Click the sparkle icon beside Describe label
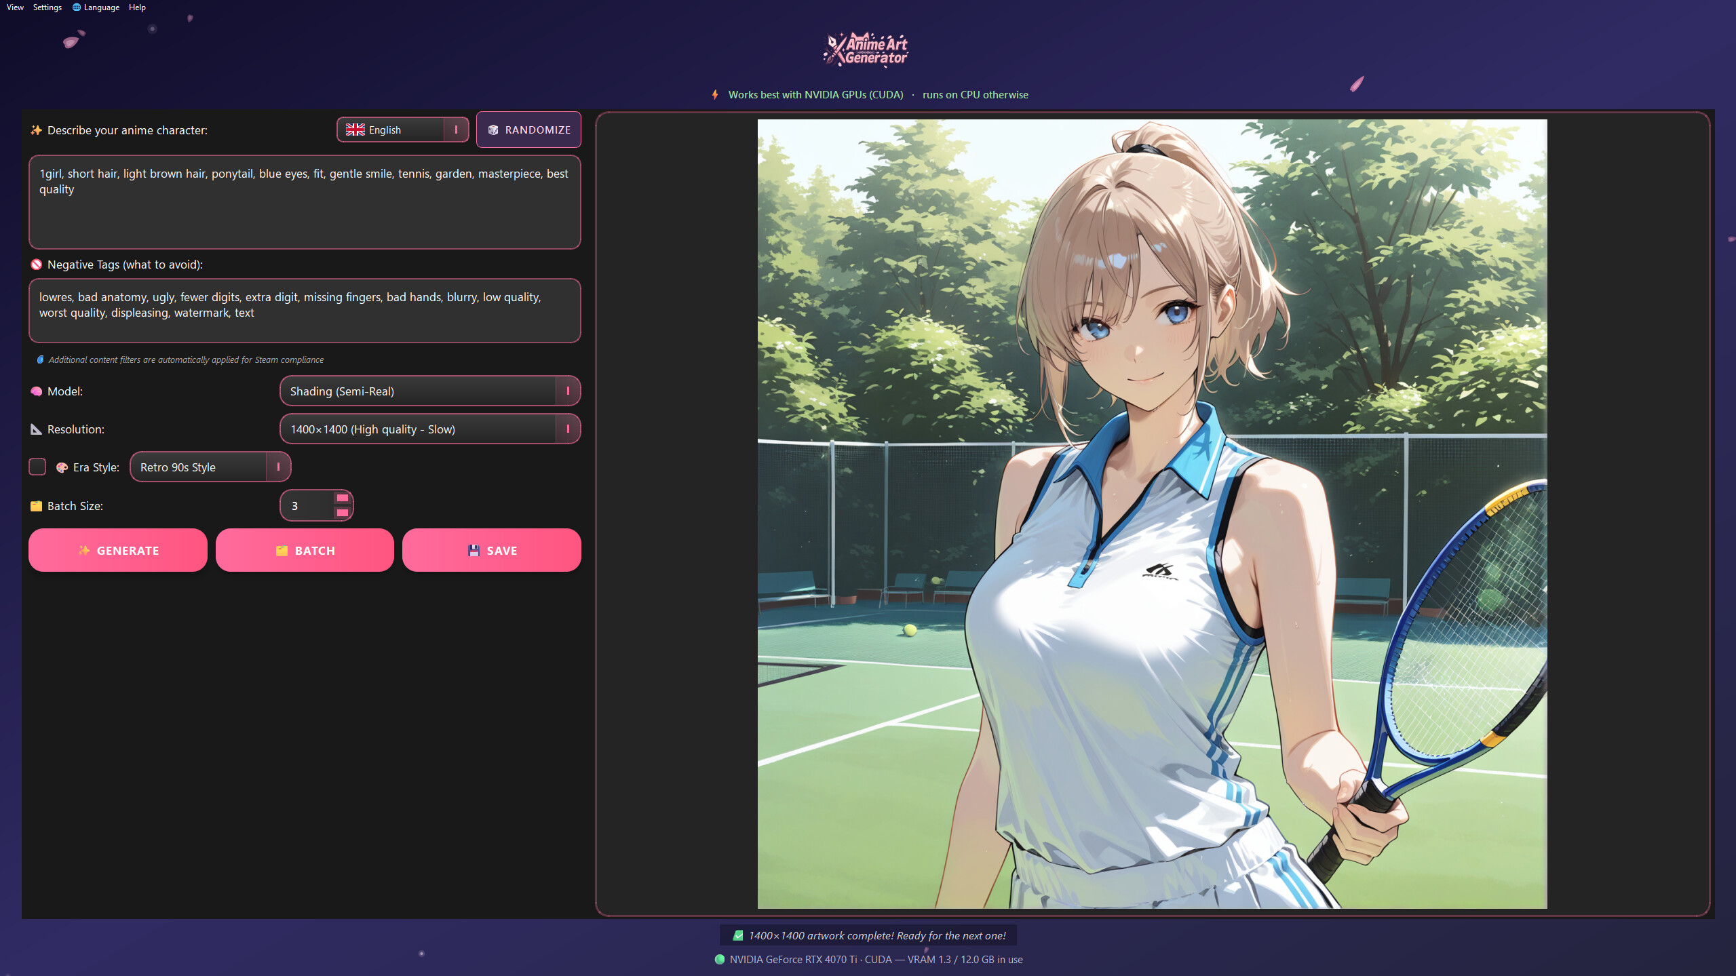Screen dimensions: 1736x976 [x=37, y=130]
